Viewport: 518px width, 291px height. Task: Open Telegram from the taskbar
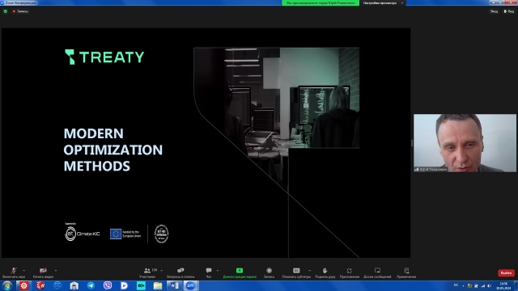tap(91, 285)
